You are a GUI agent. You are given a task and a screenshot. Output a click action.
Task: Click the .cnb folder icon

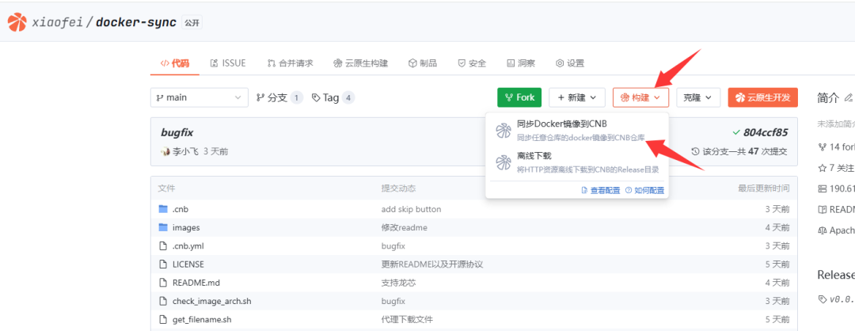163,209
